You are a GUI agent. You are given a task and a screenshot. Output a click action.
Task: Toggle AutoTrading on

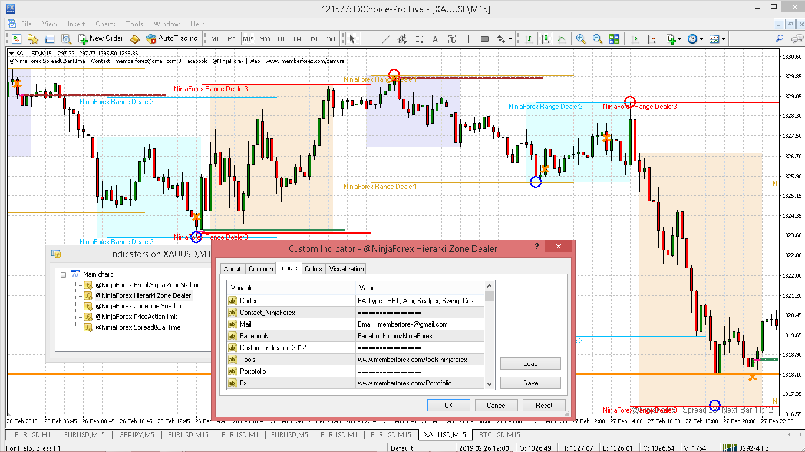pyautogui.click(x=172, y=39)
